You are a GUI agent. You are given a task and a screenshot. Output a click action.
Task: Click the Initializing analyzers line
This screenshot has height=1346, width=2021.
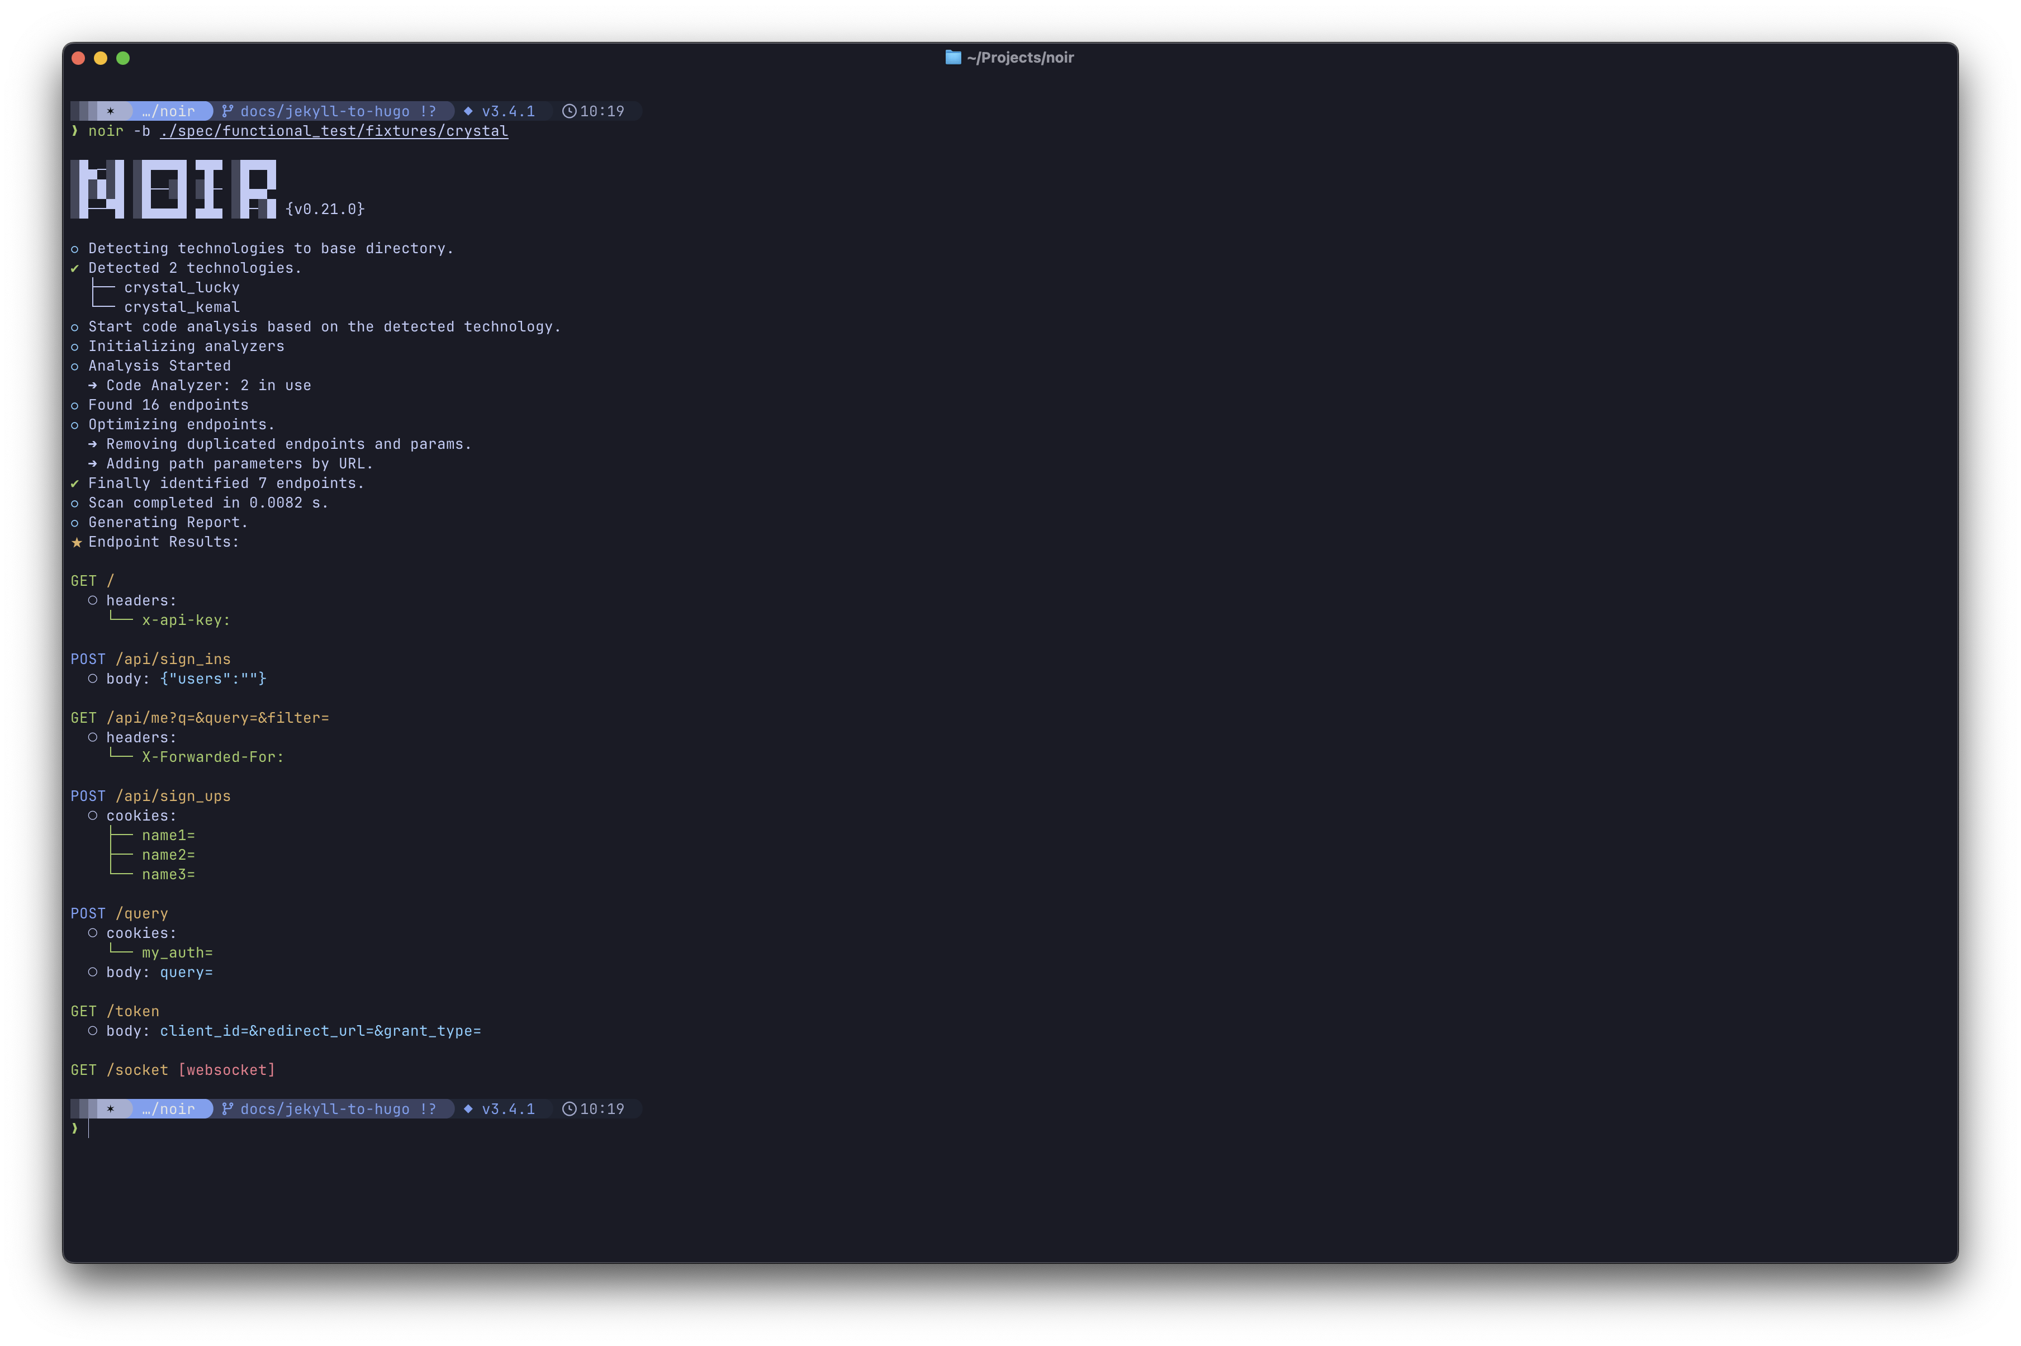(186, 346)
